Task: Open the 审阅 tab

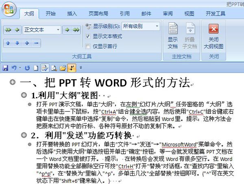Action: pos(168,14)
